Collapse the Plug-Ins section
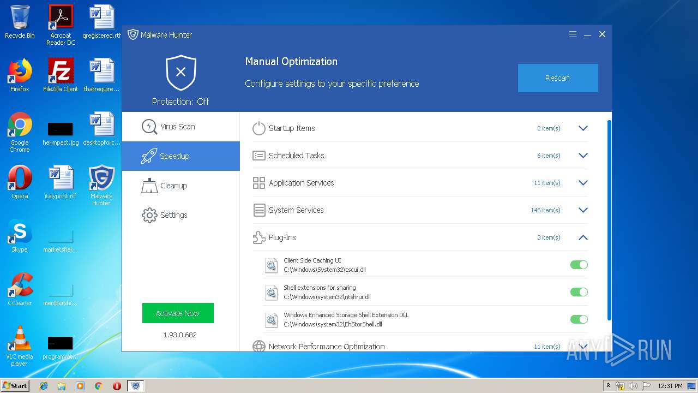Viewport: 698px width, 393px height. pyautogui.click(x=583, y=237)
